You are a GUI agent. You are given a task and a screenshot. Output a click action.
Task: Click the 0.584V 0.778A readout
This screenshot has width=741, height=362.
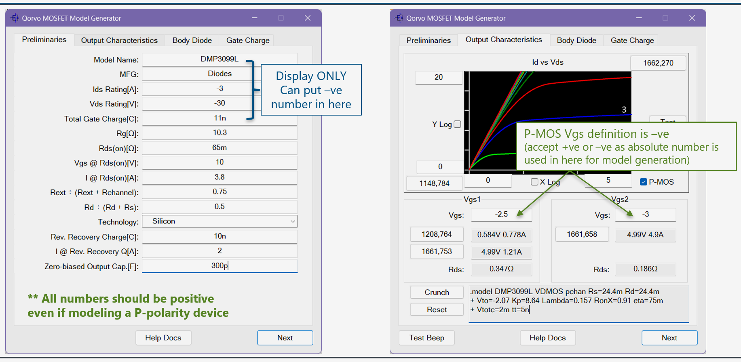(501, 235)
